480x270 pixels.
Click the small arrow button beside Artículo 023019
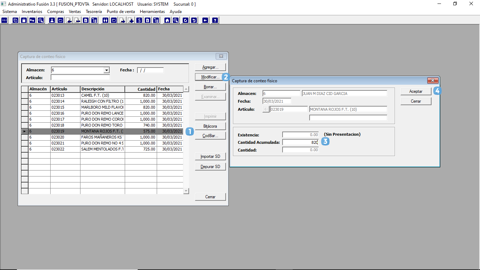[266, 109]
